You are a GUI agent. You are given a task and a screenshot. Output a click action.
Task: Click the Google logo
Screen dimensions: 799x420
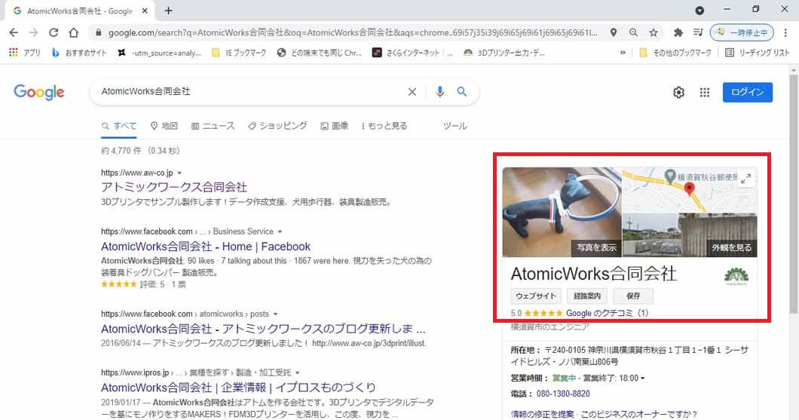coord(38,92)
